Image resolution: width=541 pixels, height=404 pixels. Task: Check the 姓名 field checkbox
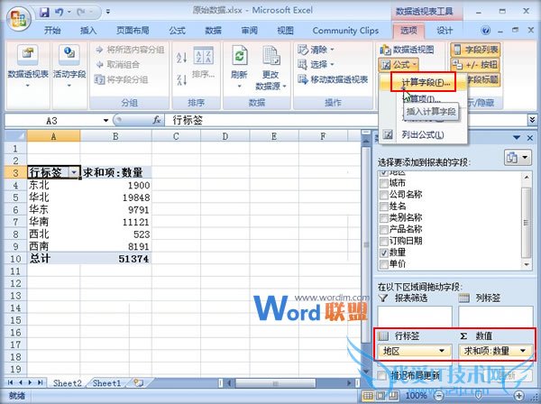click(x=383, y=207)
